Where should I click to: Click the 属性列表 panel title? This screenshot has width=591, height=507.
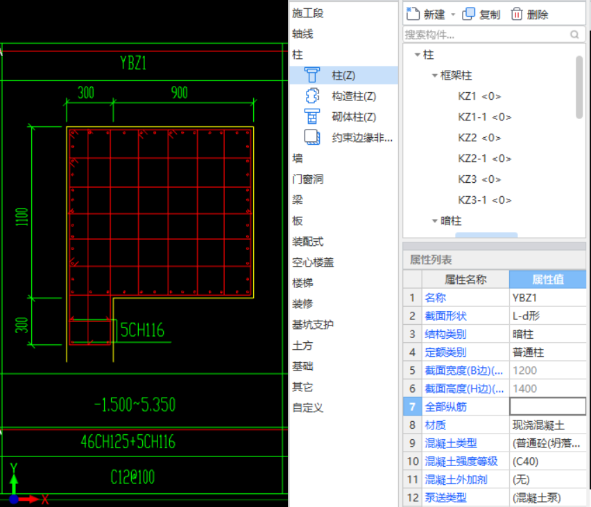[431, 260]
